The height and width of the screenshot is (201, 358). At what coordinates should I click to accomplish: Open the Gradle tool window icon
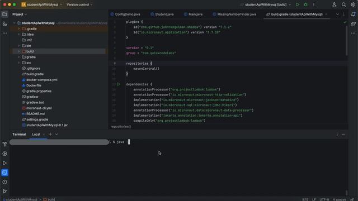pos(353,23)
